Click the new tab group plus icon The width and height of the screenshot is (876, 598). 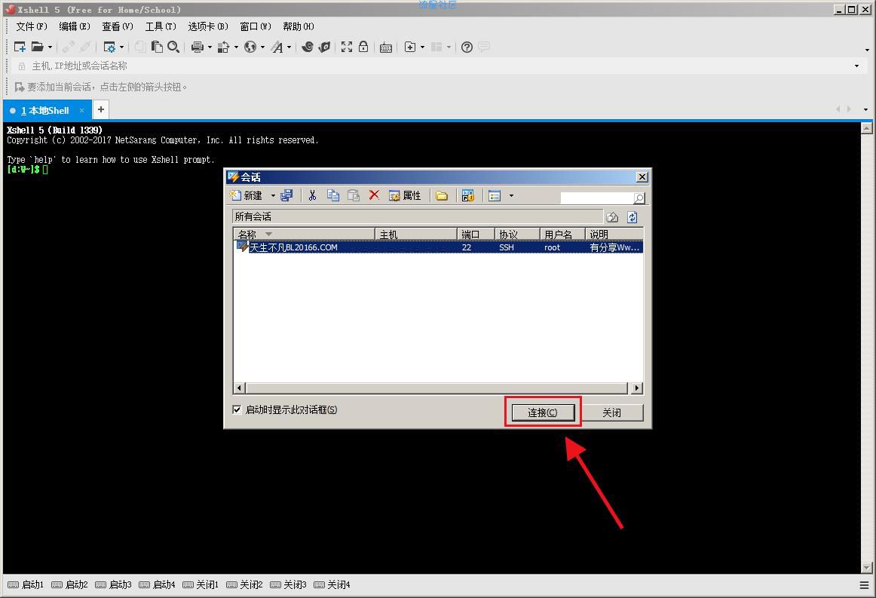(410, 47)
